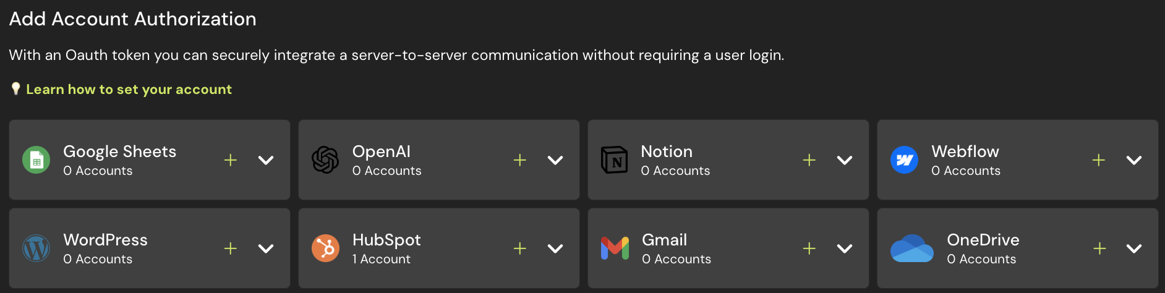Click the Google Sheets logo icon
1165x293 pixels.
(36, 161)
